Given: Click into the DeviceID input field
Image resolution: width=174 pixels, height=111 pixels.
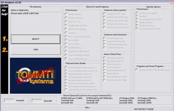Looking at the screenshot, I should tap(37, 101).
